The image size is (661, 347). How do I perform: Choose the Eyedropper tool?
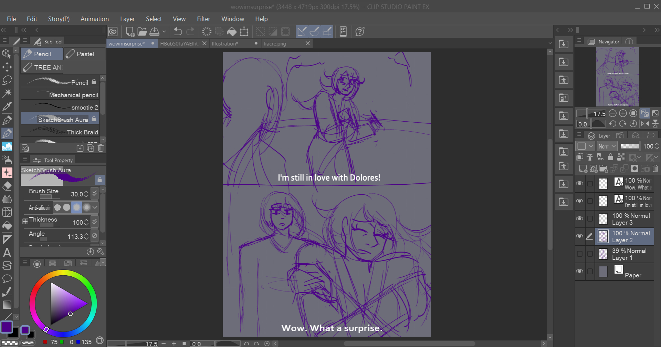coord(7,106)
